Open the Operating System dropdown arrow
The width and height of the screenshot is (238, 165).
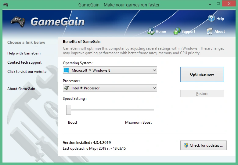click(x=154, y=70)
